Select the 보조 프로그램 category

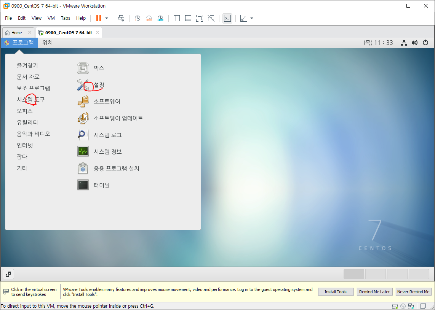tap(33, 88)
